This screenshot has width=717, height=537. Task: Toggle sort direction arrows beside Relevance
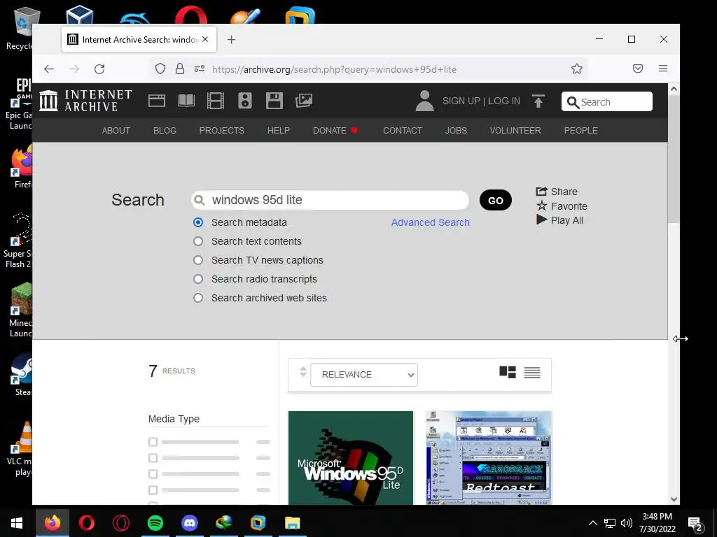[x=302, y=372]
